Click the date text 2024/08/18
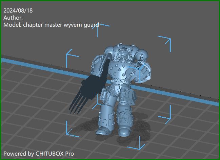 (x=18, y=10)
